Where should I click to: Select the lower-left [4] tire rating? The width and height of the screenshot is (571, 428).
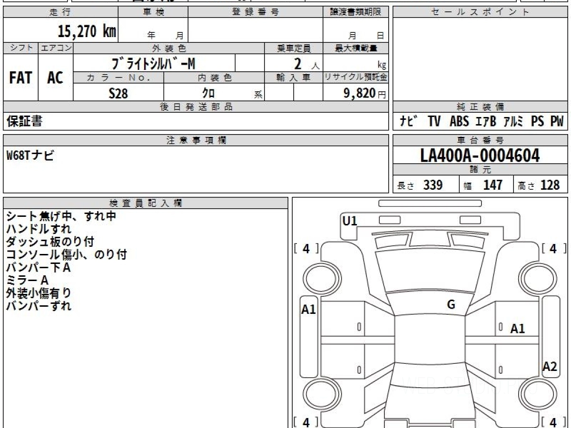point(306,422)
